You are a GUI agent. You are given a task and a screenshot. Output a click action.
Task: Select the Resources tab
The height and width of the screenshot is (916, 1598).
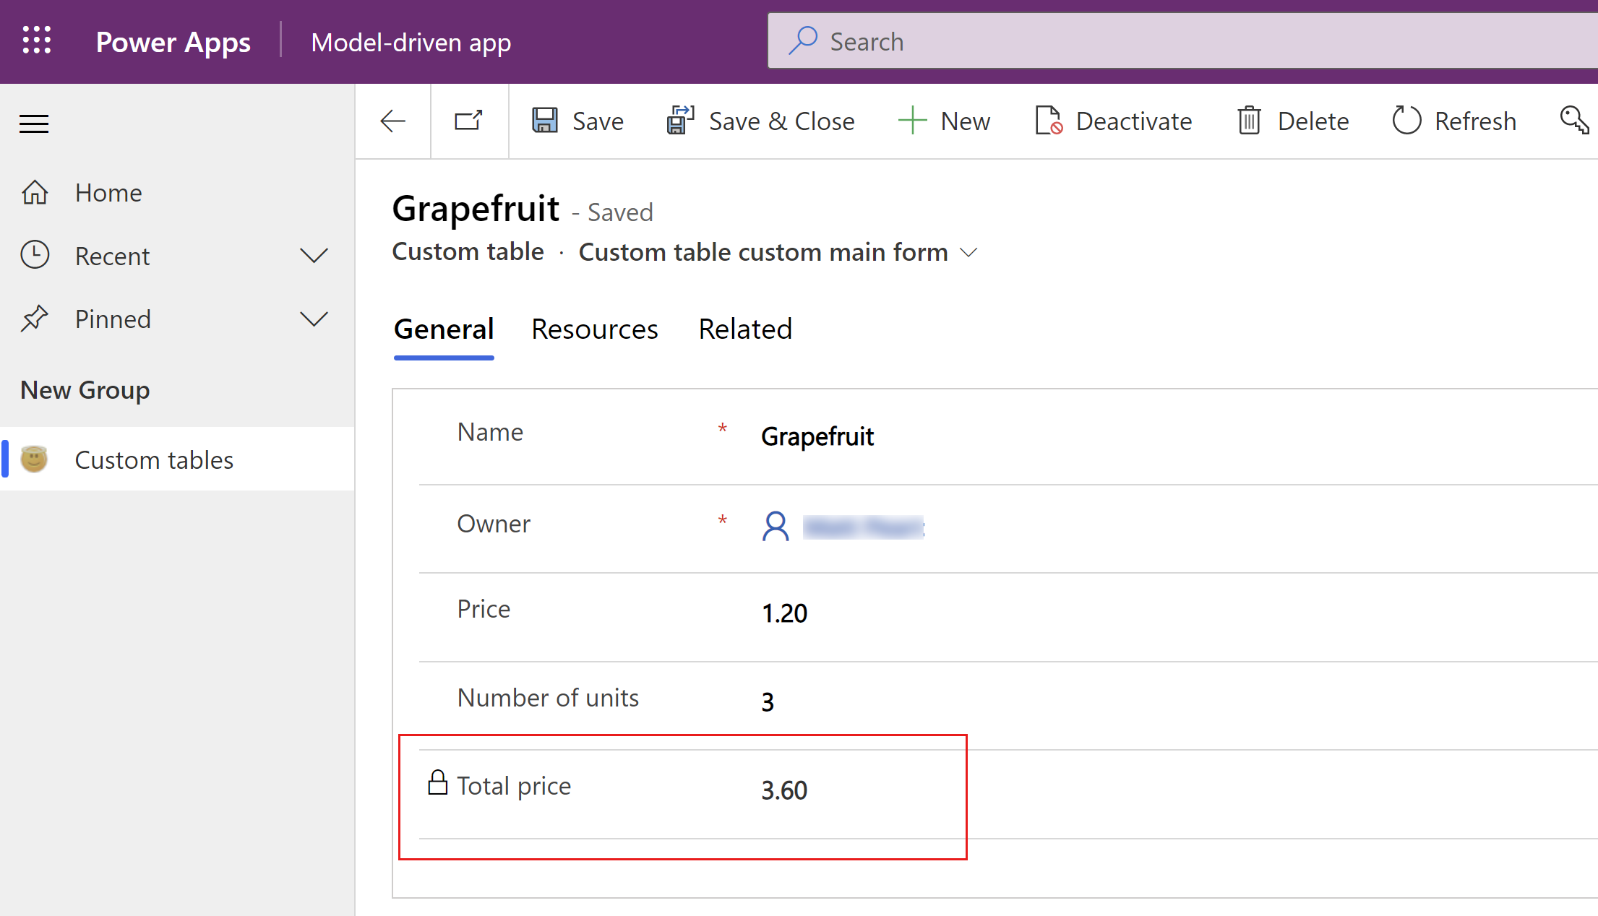click(594, 327)
